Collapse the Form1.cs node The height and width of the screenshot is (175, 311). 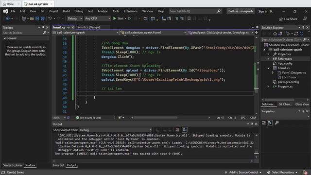(268, 68)
